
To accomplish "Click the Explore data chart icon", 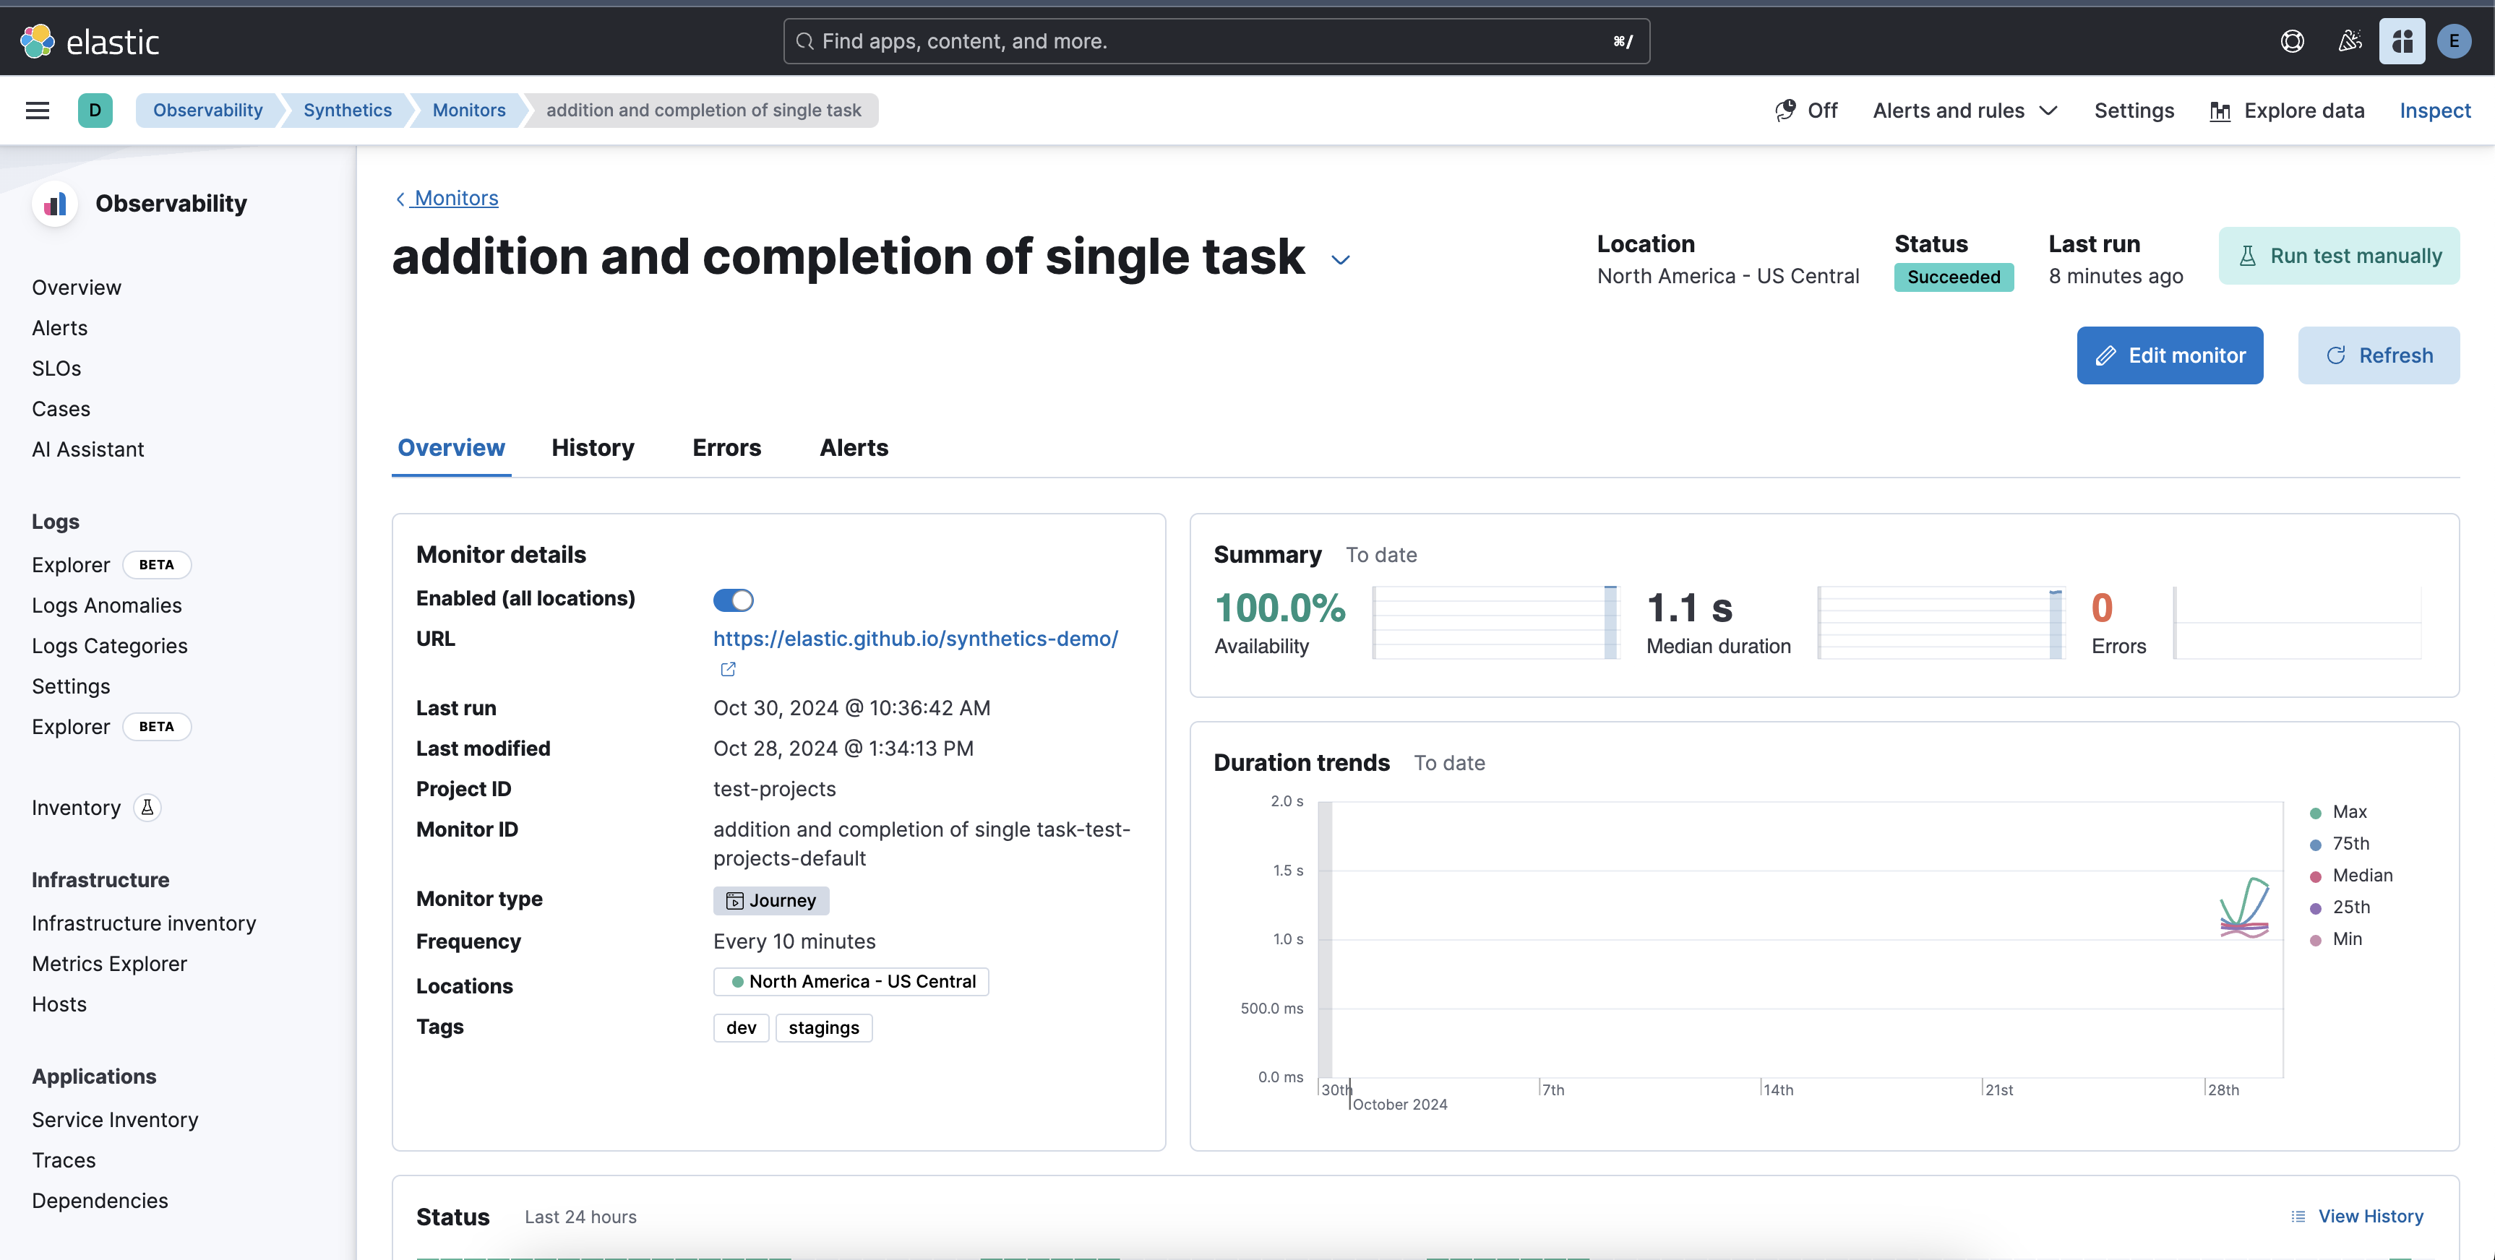I will click(2220, 111).
